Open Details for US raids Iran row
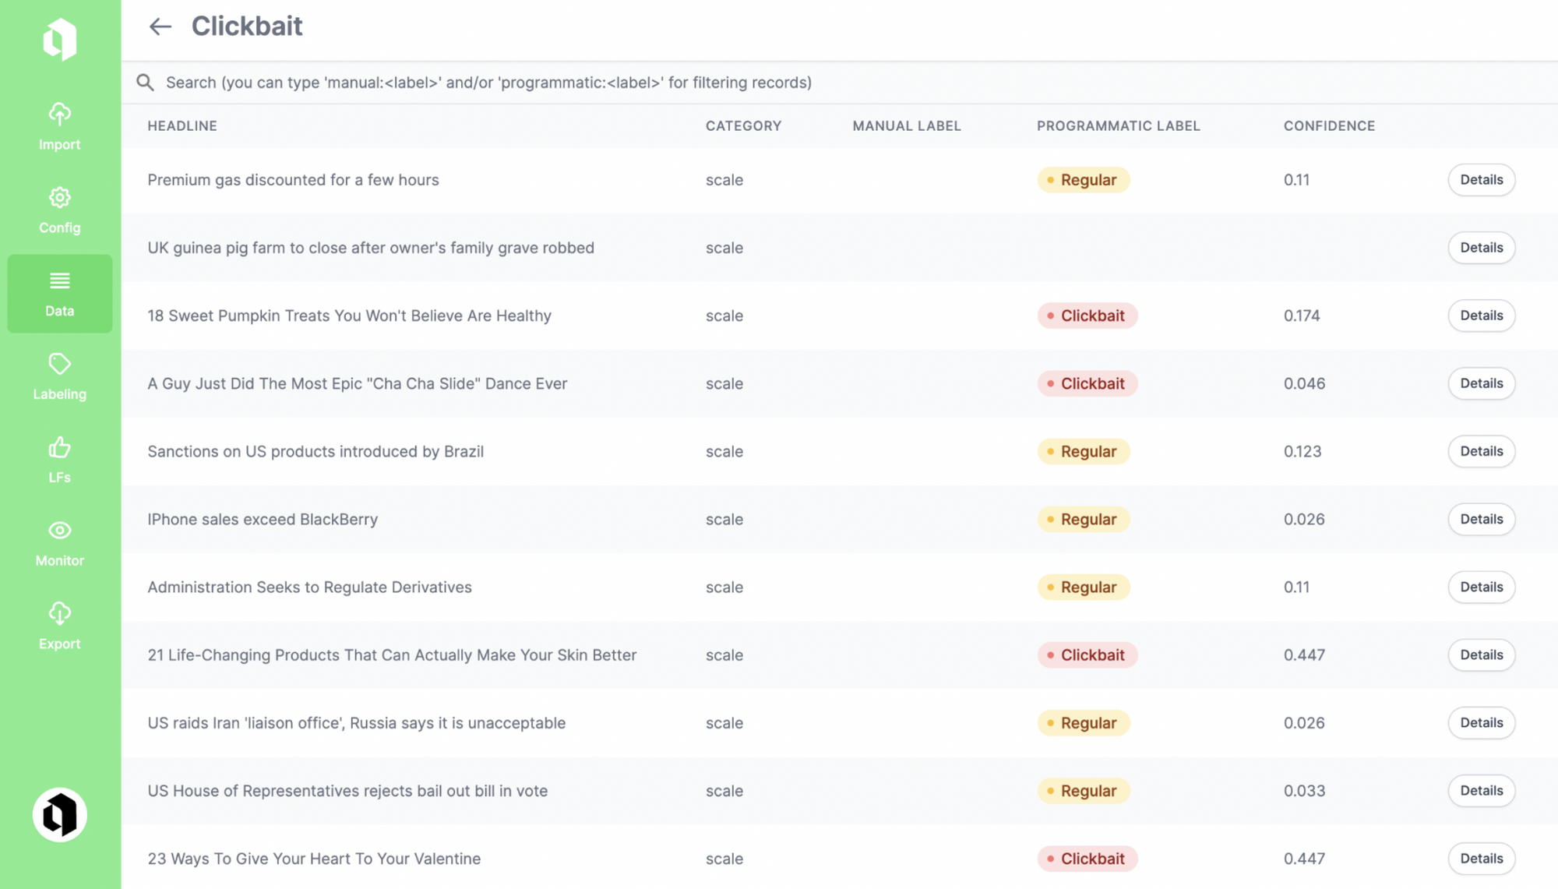 click(x=1482, y=722)
